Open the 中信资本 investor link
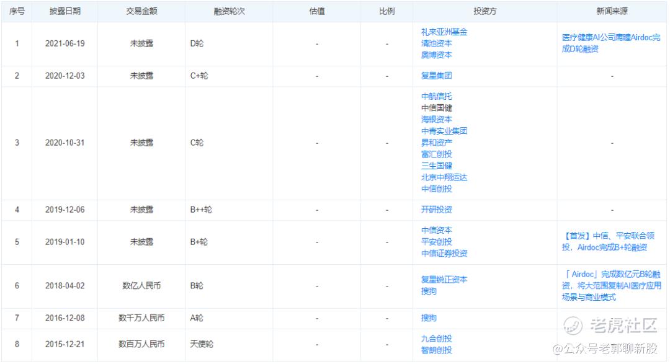This screenshot has width=670, height=364. tap(436, 230)
